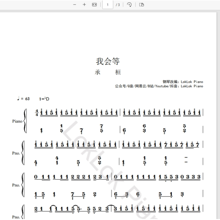The width and height of the screenshot is (220, 220).
Task: Zoom in with the plus button
Action: click(84, 5)
